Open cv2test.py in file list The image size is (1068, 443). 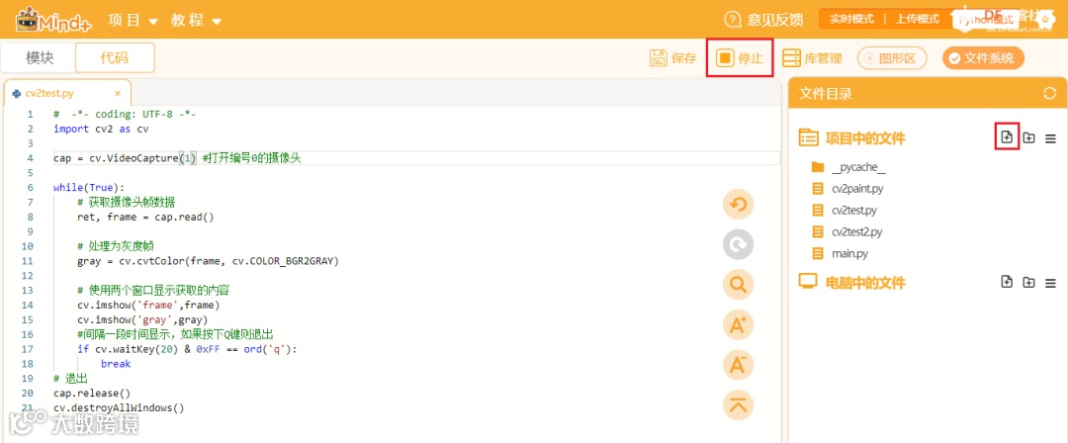click(x=844, y=210)
